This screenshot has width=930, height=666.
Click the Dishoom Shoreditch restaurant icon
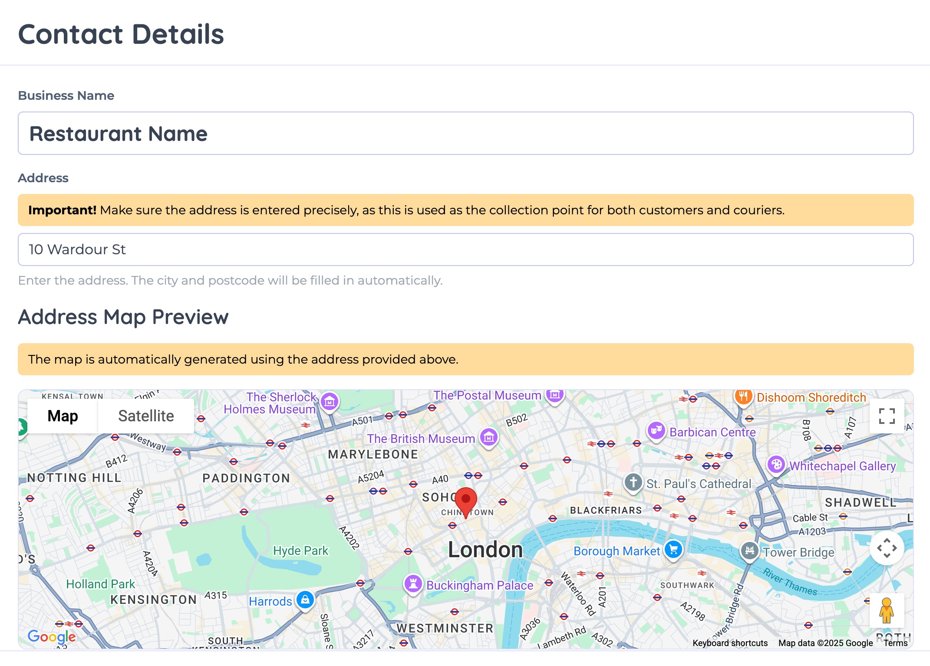tap(743, 396)
